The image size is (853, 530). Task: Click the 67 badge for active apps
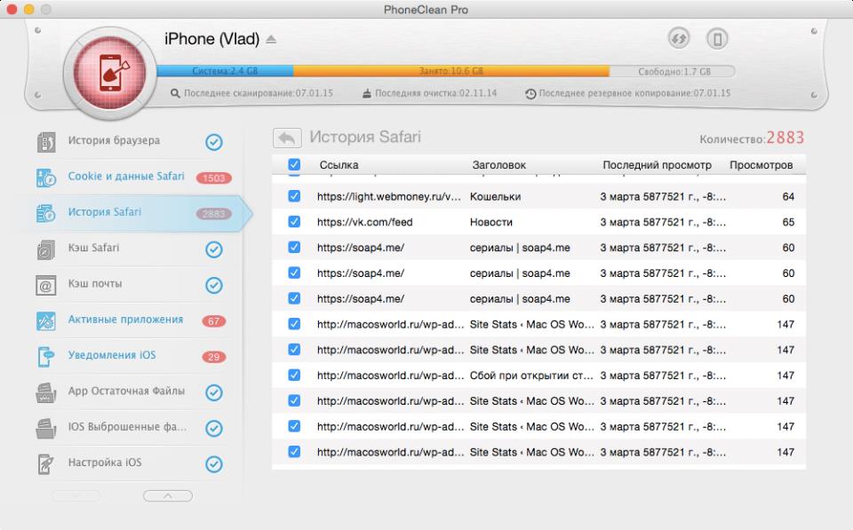(214, 321)
